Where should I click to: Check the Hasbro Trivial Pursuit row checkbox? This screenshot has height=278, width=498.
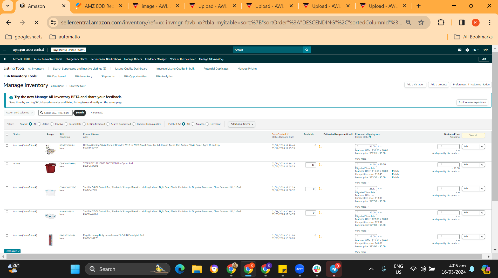tap(7, 146)
